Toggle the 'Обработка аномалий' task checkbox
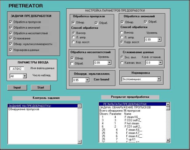Image resolution: width=190 pixels, height=150 pixels. pyautogui.click(x=11, y=27)
